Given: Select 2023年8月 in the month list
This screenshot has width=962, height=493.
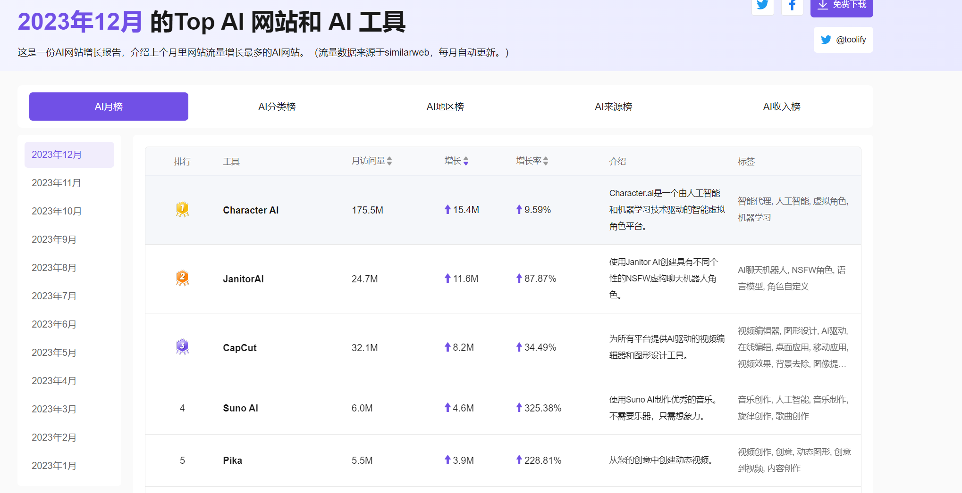Looking at the screenshot, I should pyautogui.click(x=69, y=268).
